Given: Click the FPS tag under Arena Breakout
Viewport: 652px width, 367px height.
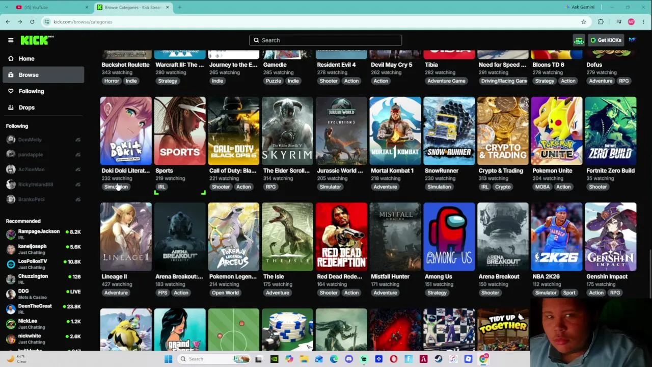Looking at the screenshot, I should click(162, 293).
